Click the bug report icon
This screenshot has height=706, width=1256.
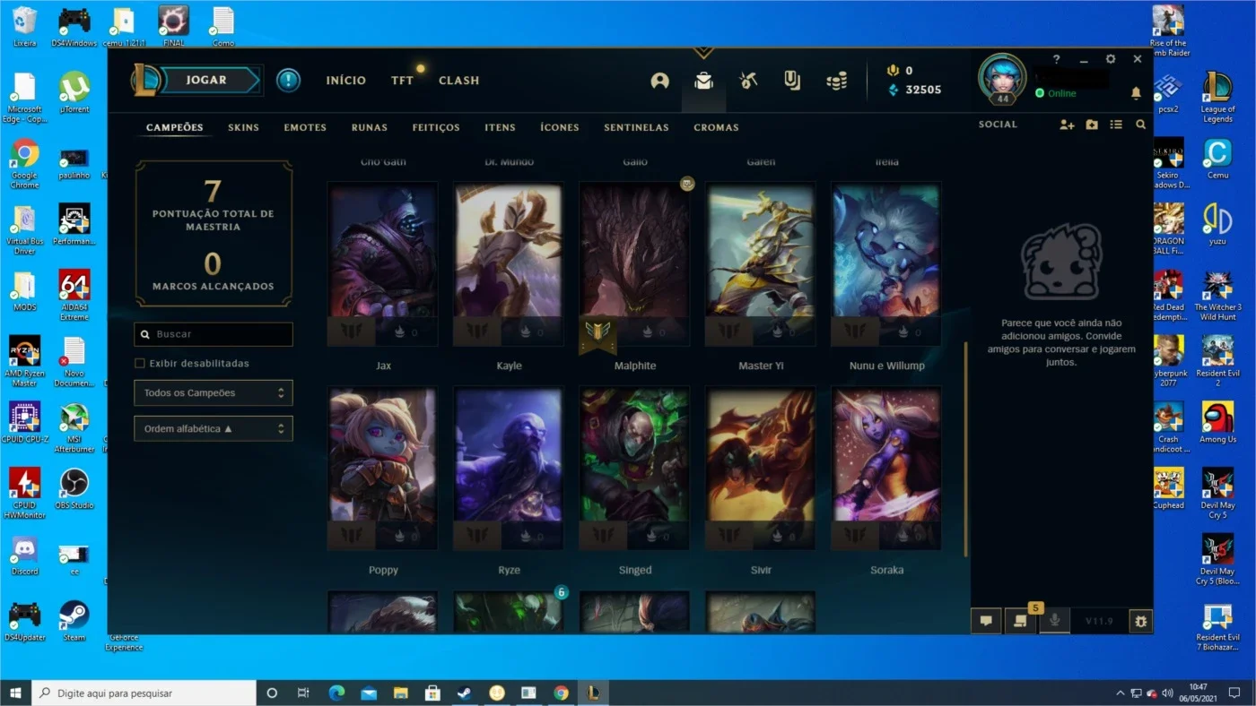(1140, 620)
